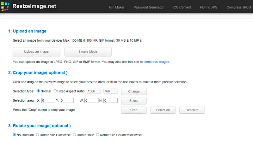Focus the W width input field
Screen dimensions: 253x142
tap(91, 101)
